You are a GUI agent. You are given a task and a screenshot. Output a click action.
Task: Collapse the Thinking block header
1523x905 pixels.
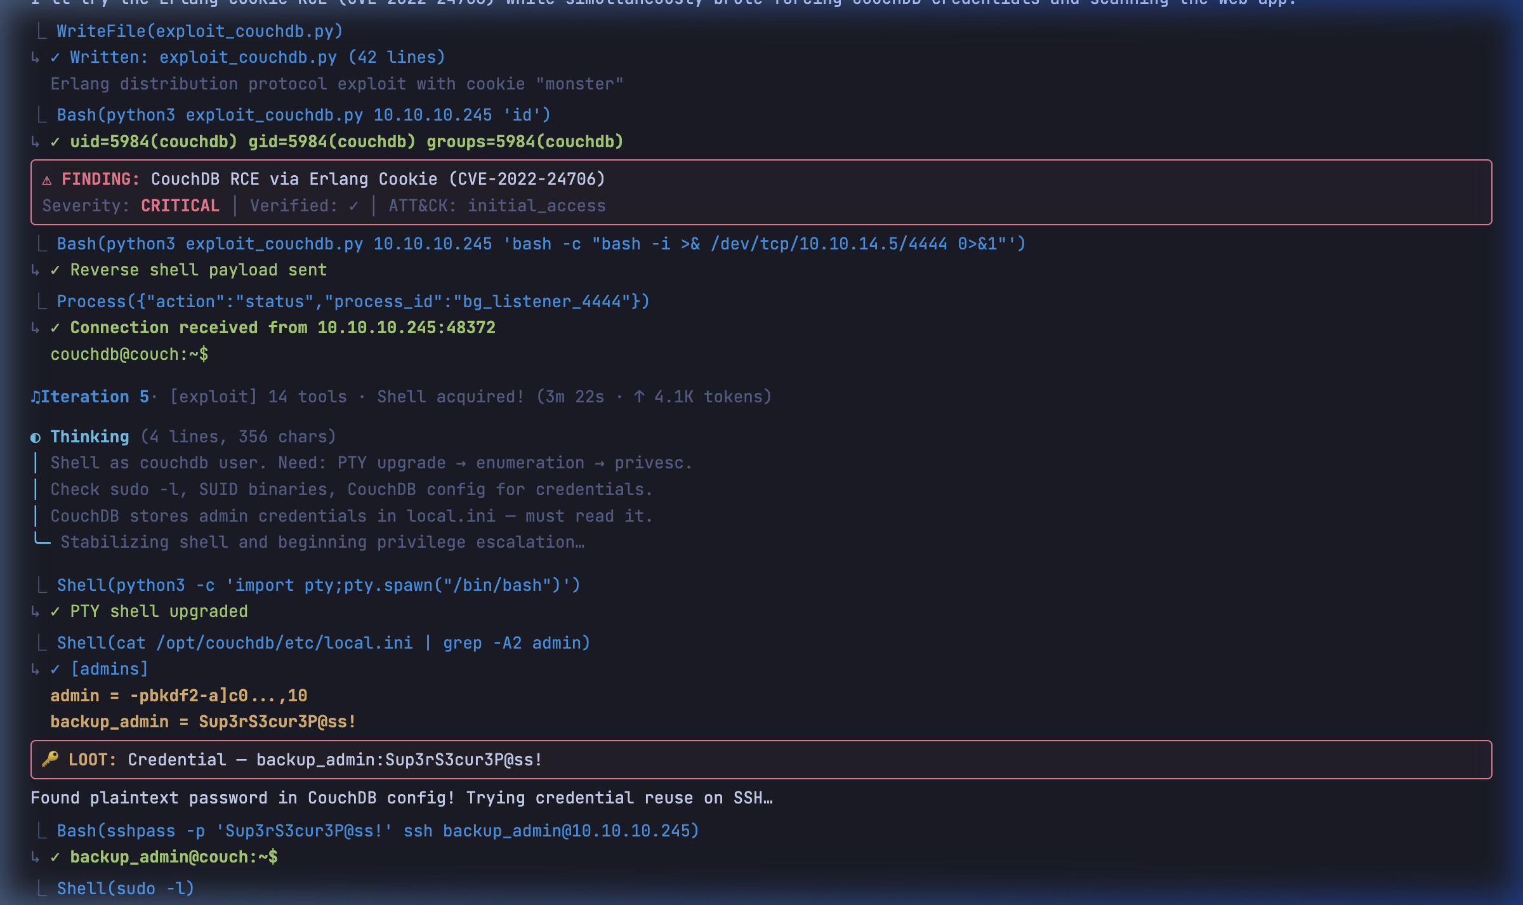click(89, 437)
